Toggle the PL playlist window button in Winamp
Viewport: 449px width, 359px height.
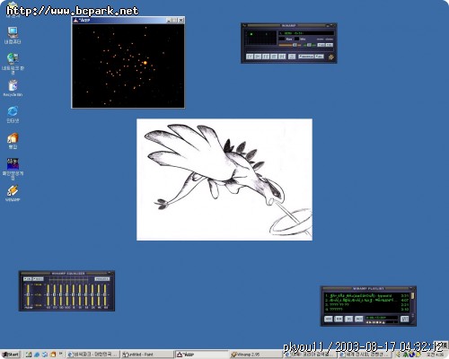click(329, 45)
